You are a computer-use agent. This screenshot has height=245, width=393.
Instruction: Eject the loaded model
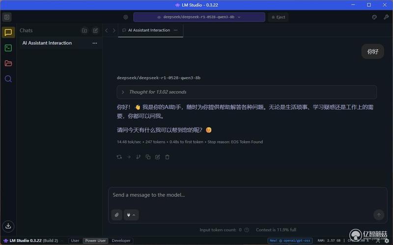pos(278,17)
